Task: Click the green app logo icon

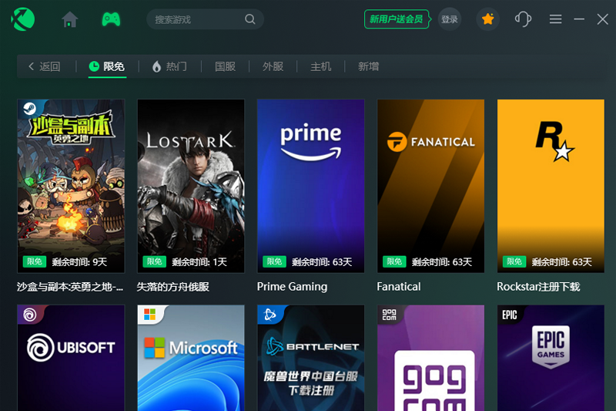Action: 23,19
